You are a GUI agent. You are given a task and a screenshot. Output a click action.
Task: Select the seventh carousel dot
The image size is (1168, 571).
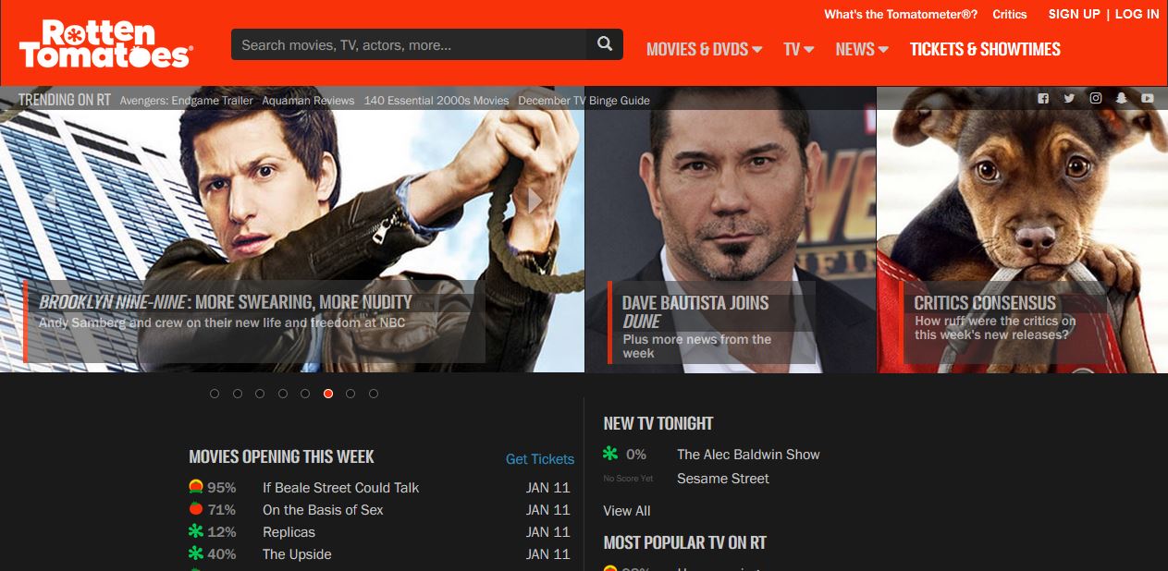pyautogui.click(x=350, y=394)
